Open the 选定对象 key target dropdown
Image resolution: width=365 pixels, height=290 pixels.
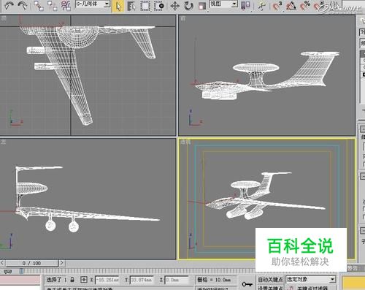click(311, 279)
